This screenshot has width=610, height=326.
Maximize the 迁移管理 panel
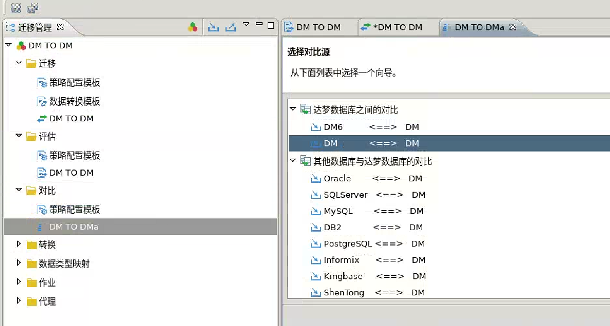pyautogui.click(x=271, y=26)
